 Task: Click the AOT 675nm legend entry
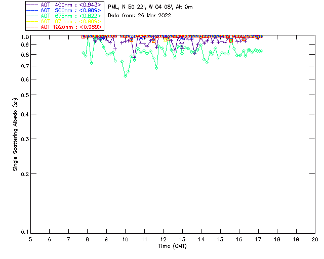click(x=64, y=16)
